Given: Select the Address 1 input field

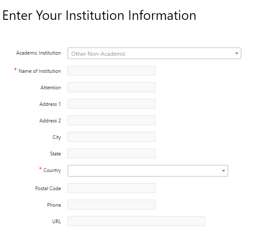Looking at the screenshot, I should tap(111, 104).
